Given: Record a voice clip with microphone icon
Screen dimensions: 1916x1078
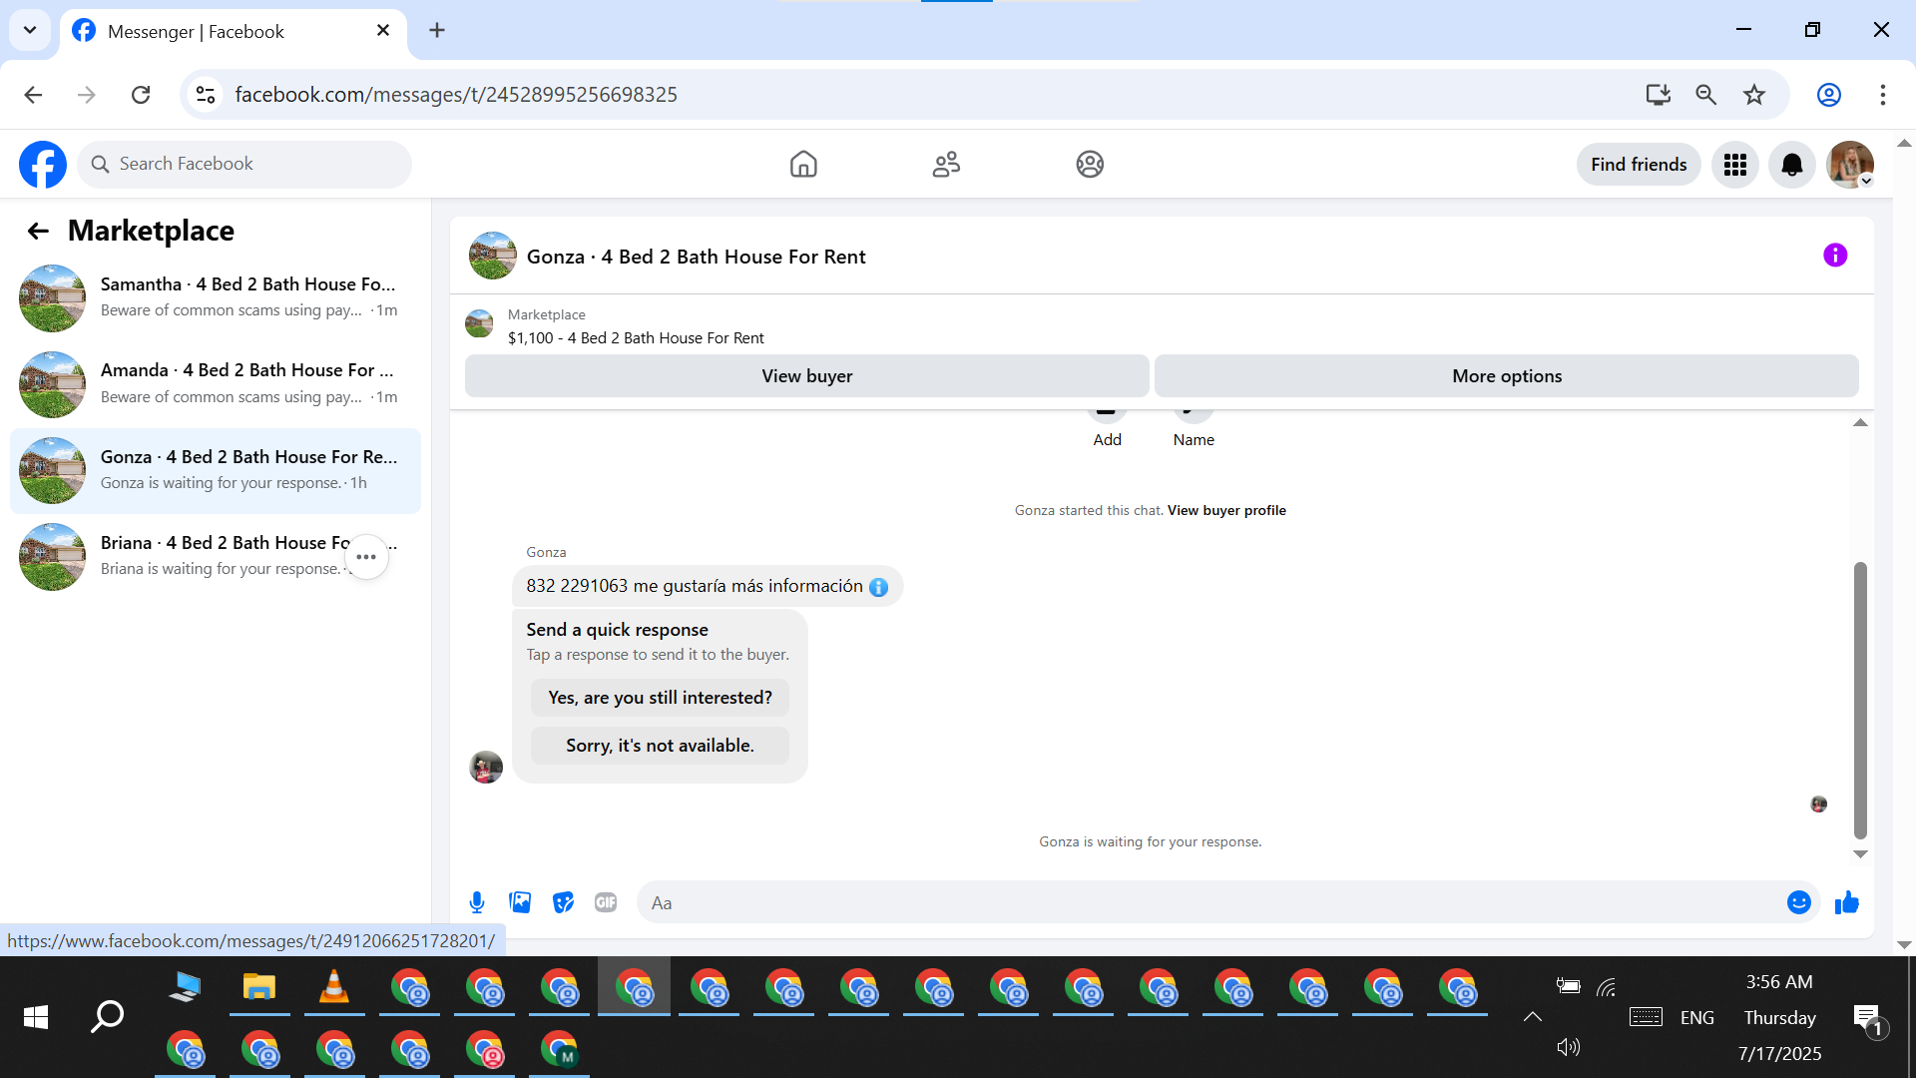Looking at the screenshot, I should (x=477, y=902).
